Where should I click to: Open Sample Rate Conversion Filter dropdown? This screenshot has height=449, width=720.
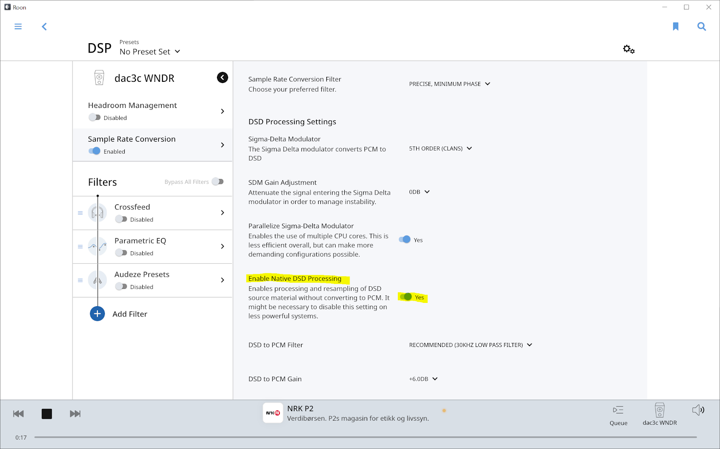point(450,84)
